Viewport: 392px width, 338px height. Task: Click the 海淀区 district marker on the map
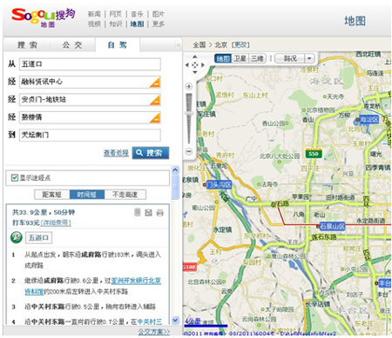[x=368, y=120]
